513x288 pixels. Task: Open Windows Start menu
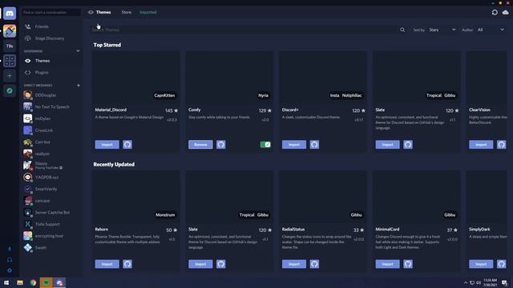(6, 282)
